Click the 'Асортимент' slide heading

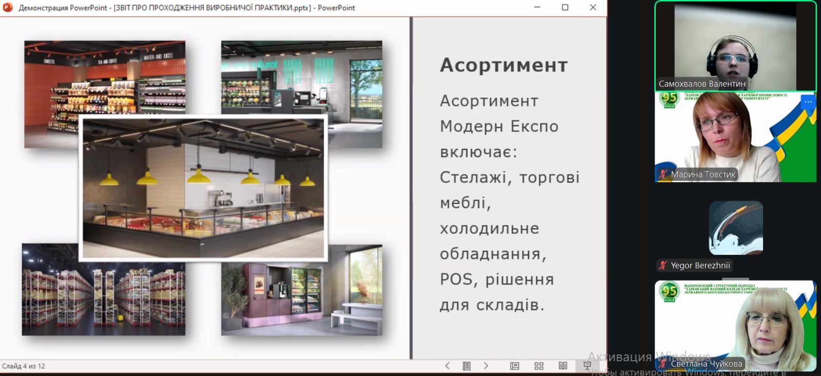[x=503, y=65]
